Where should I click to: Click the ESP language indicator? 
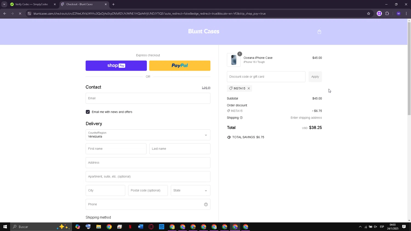pos(382,227)
